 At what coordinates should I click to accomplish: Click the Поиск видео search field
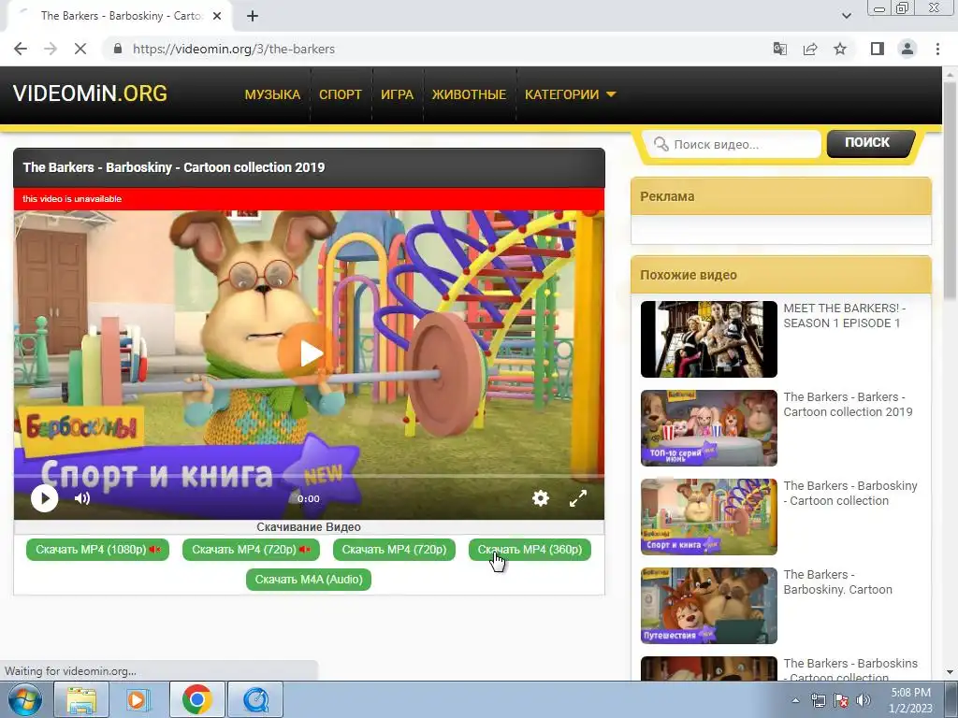click(733, 145)
